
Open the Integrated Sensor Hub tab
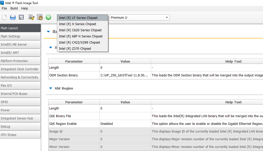pos(20,118)
